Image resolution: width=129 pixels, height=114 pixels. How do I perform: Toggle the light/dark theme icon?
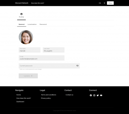(x=105, y=3)
